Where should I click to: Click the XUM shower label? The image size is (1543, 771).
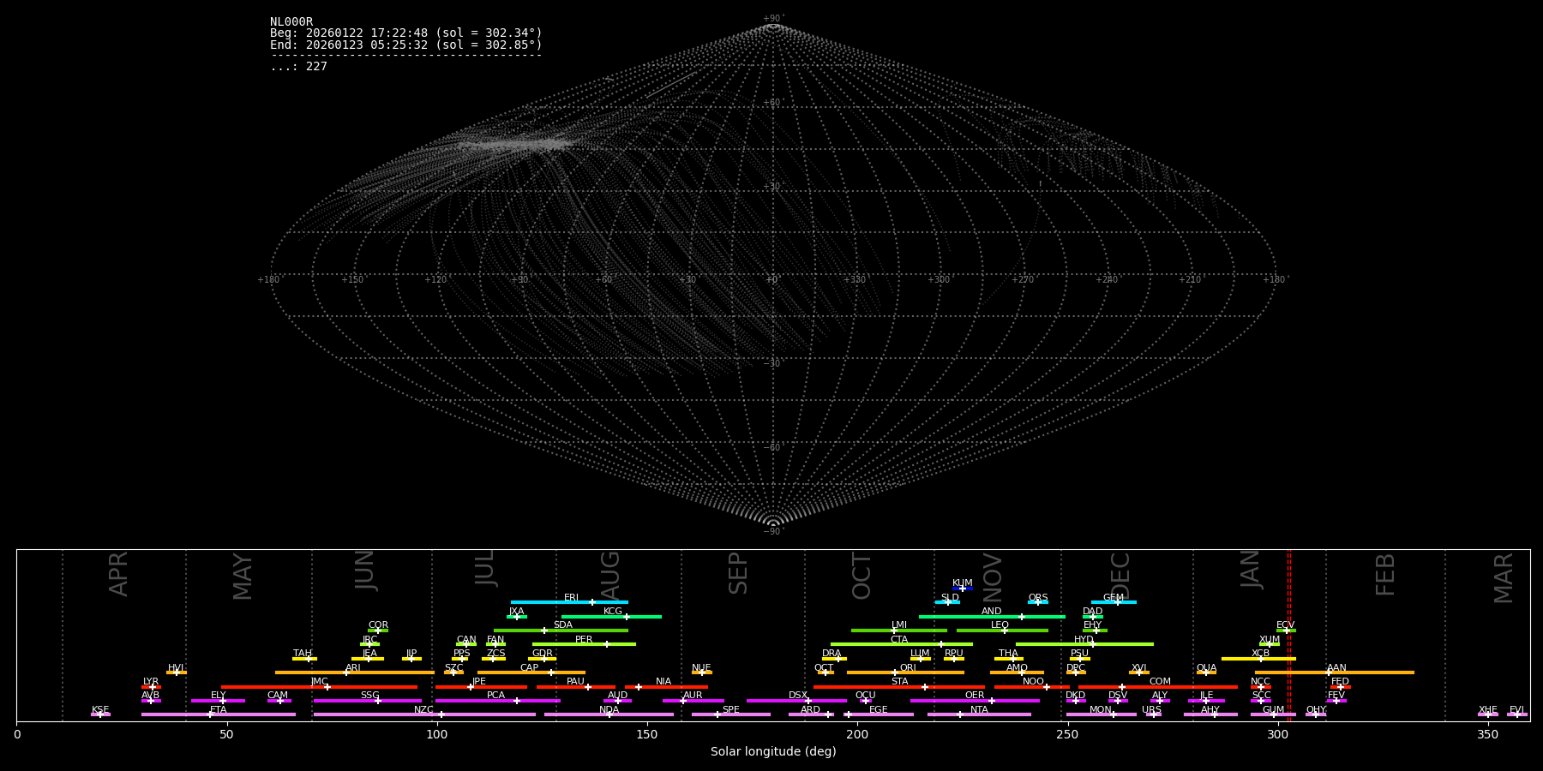1270,640
